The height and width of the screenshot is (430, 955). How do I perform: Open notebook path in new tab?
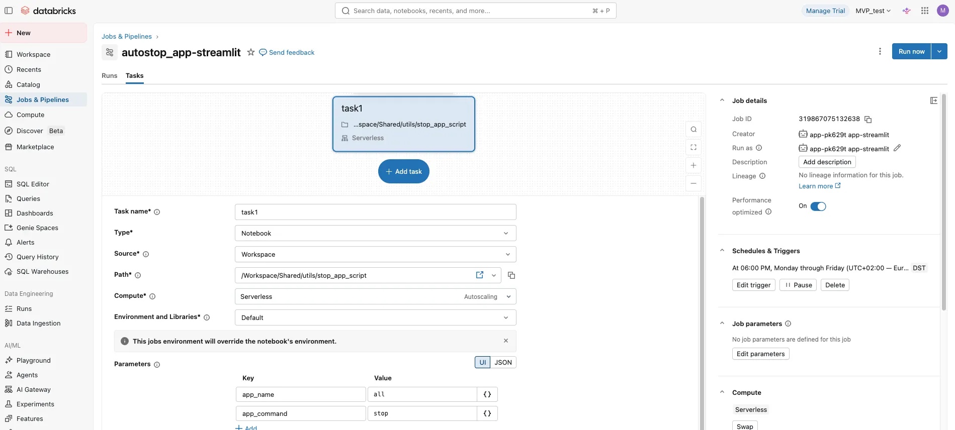[480, 275]
